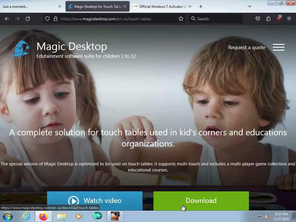
Task: Click the Magic Desktop wizard hat logo
Action: [x=21, y=49]
